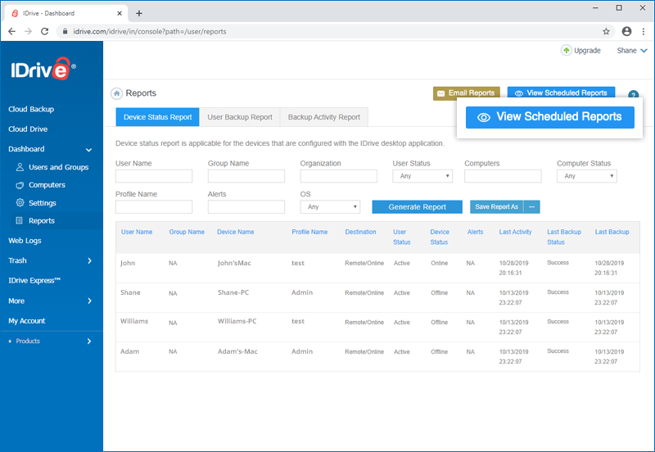Open Cloud Backup from sidebar
Viewport: 655px width, 452px height.
[x=31, y=109]
